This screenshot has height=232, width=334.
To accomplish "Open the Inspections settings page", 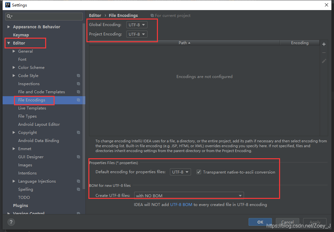I will tap(29, 84).
